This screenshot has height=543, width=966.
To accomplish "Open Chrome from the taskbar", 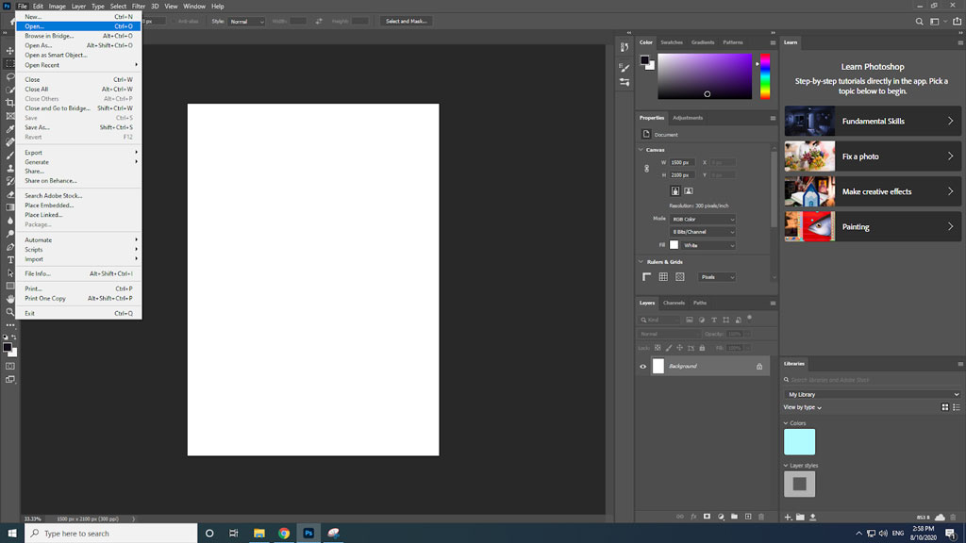I will [x=283, y=534].
